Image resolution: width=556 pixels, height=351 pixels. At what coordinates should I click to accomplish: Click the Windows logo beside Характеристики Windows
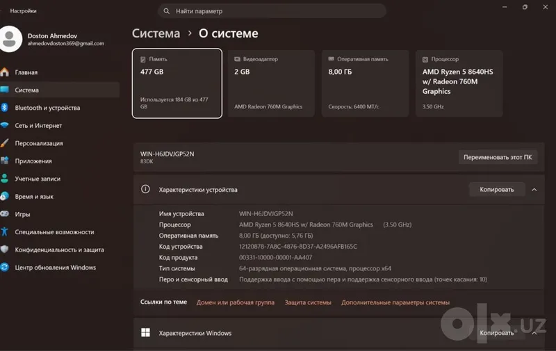[x=145, y=332]
